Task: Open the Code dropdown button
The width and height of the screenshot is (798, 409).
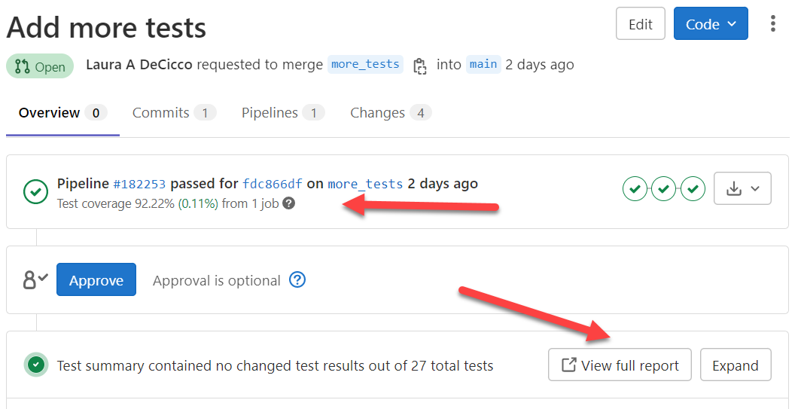Action: 710,24
